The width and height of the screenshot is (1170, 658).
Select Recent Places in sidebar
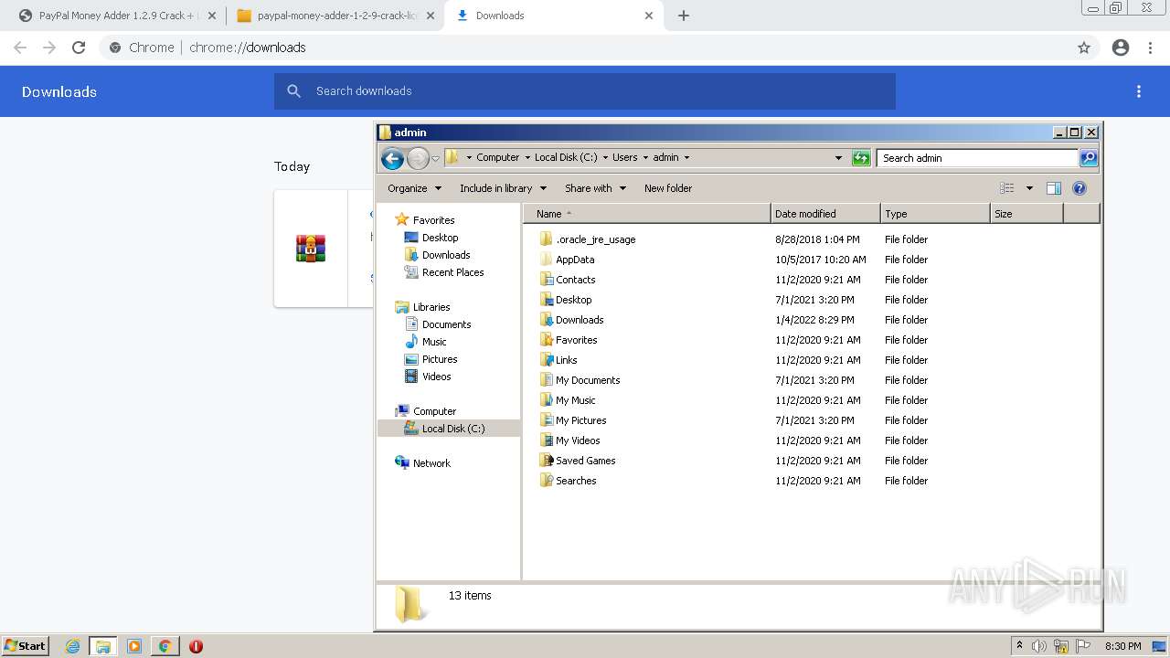[x=452, y=272]
